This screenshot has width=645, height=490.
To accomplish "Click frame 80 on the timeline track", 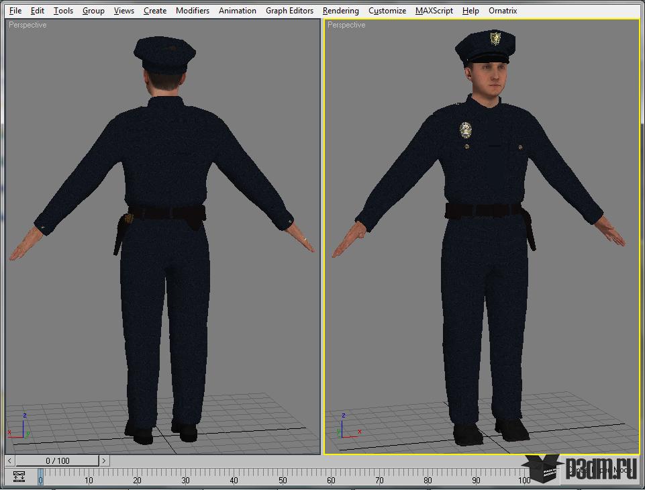I will pos(428,477).
